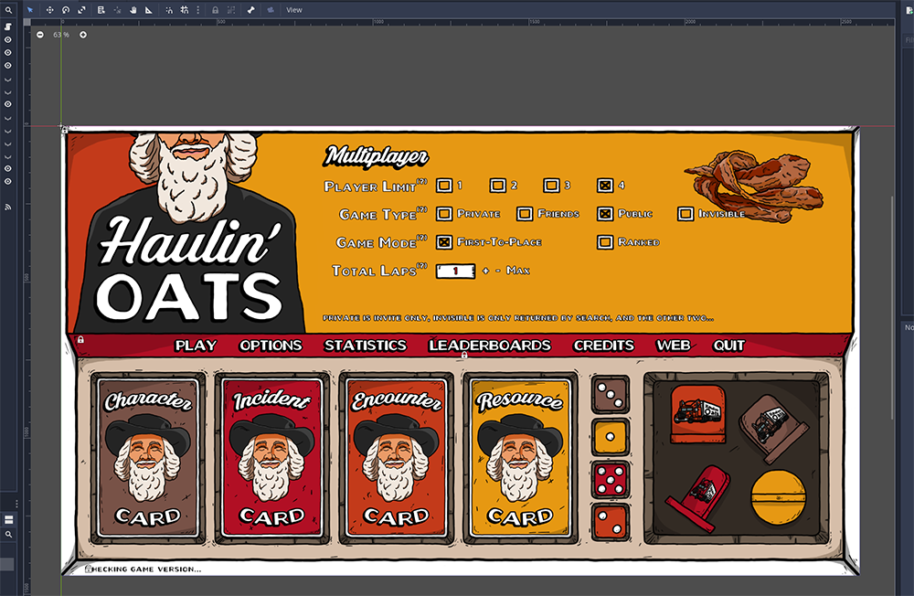The height and width of the screenshot is (596, 914).
Task: Enable the Pan mode hand tool
Action: (133, 10)
